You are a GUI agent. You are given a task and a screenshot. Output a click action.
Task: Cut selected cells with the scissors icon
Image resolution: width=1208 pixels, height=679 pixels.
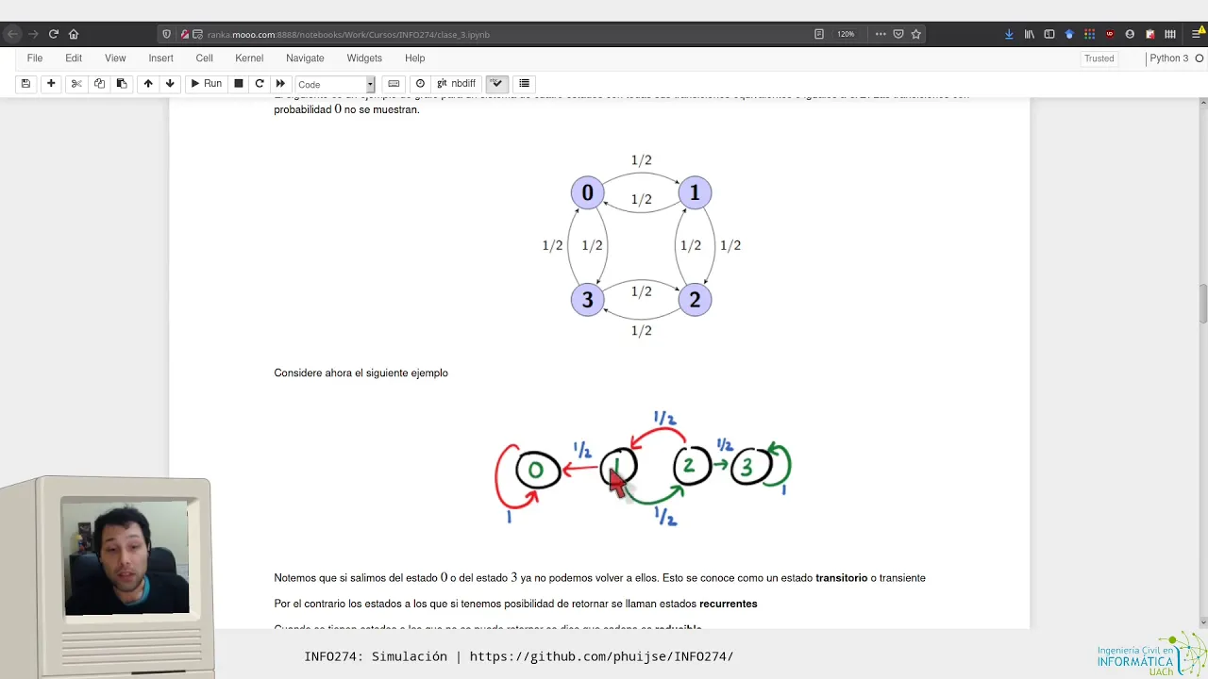pos(76,84)
